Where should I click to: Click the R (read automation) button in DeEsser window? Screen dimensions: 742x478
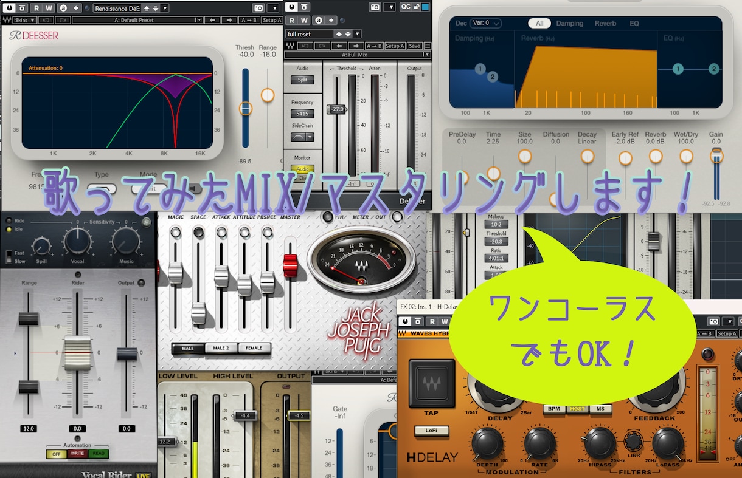[x=36, y=8]
